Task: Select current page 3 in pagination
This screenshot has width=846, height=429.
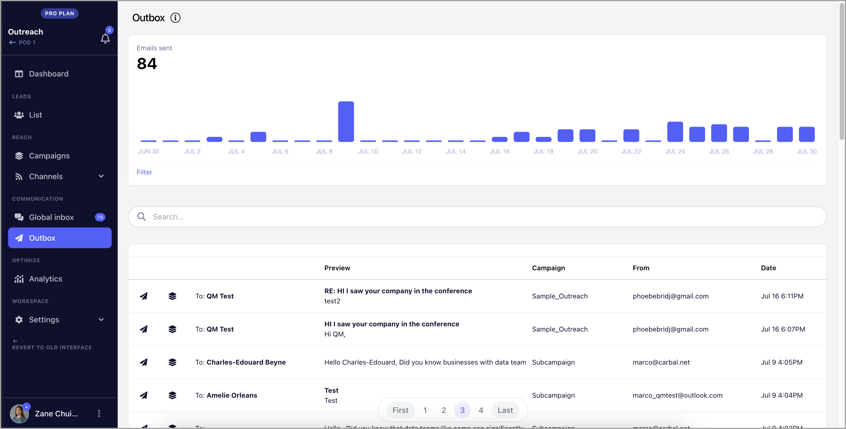Action: coord(462,410)
